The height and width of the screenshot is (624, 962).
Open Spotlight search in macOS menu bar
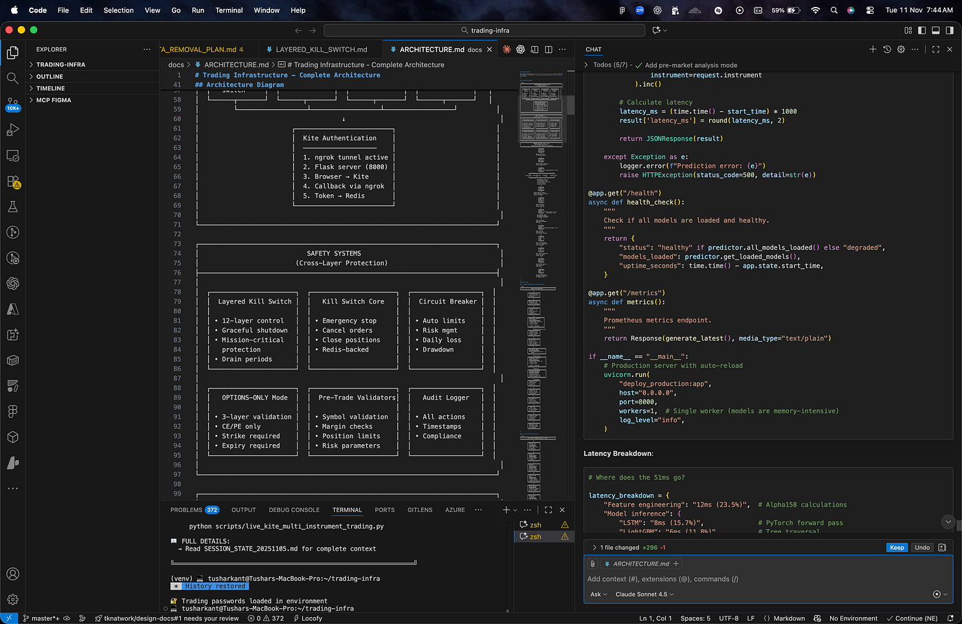click(834, 10)
